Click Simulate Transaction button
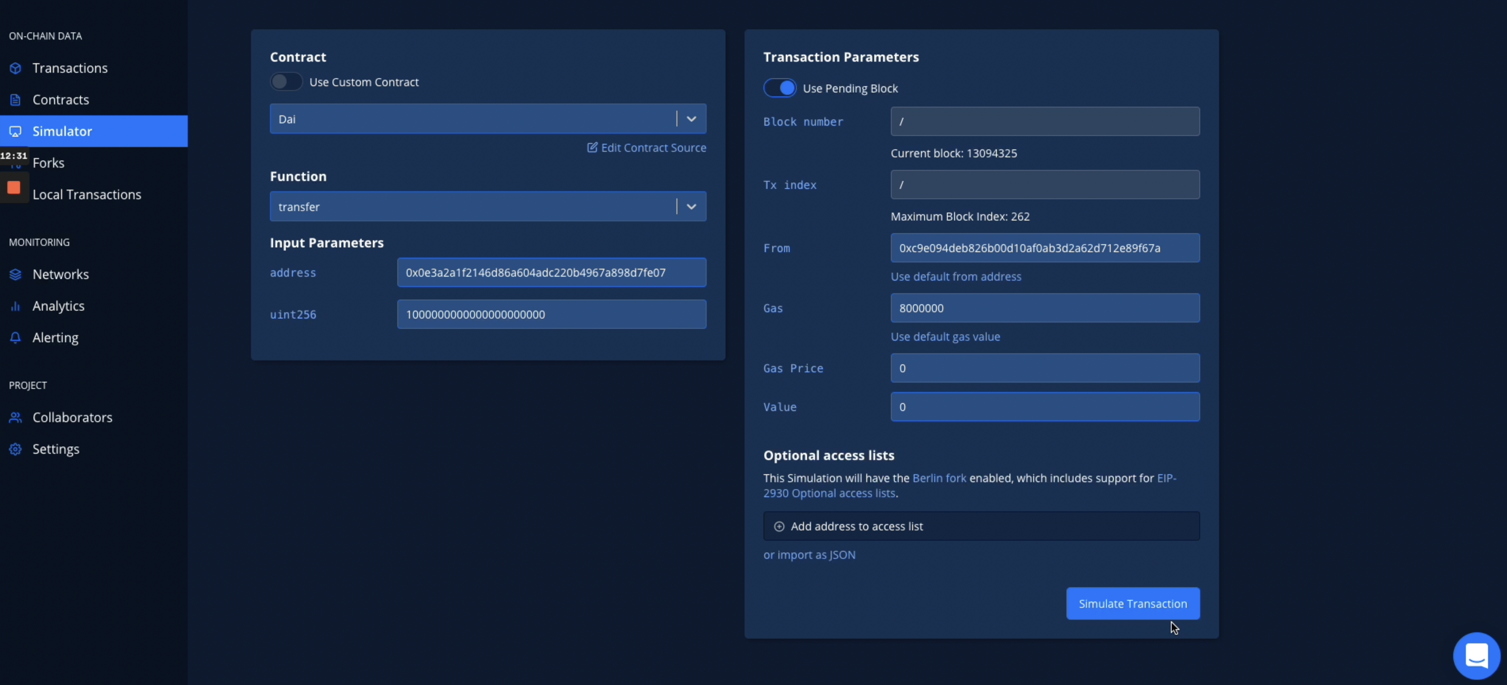Image resolution: width=1507 pixels, height=685 pixels. coord(1133,604)
